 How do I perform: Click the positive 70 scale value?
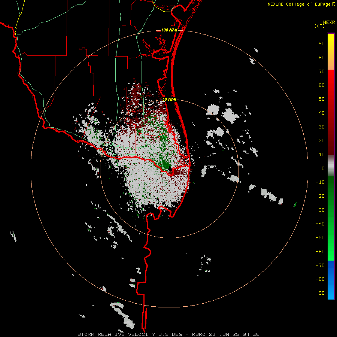tap(322, 72)
